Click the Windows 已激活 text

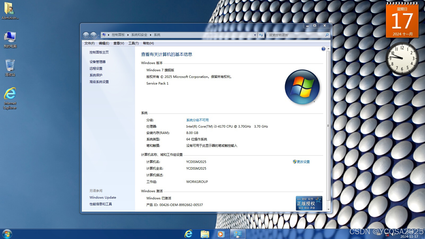(x=159, y=198)
